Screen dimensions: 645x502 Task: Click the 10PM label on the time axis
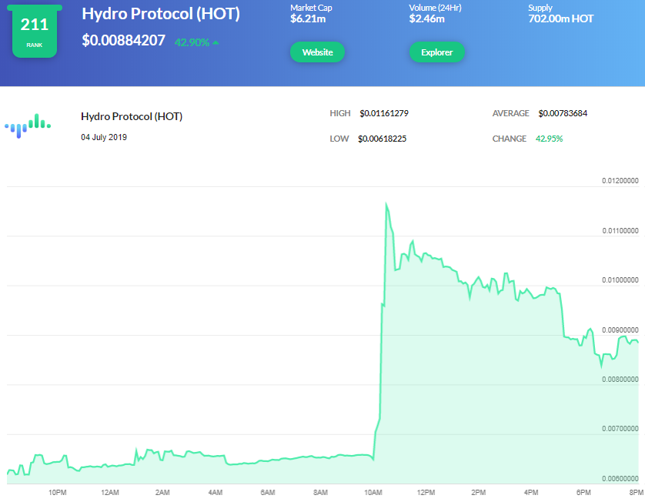click(x=57, y=493)
